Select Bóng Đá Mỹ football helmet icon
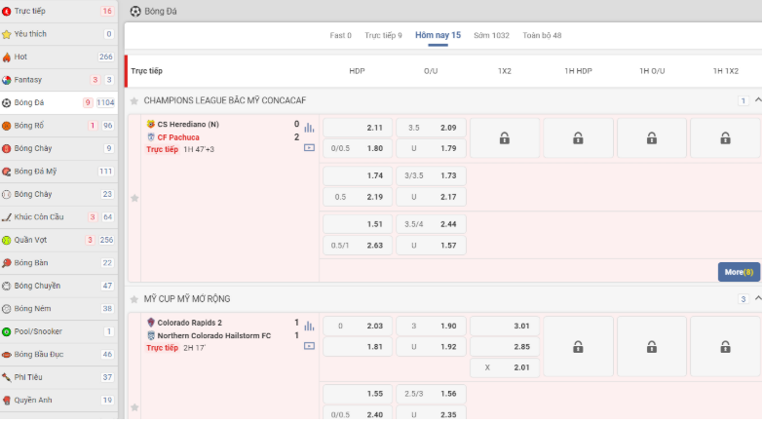Viewport: 762px width, 423px height. click(6, 172)
